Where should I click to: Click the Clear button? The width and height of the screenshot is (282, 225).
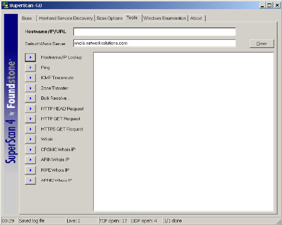coord(262,44)
